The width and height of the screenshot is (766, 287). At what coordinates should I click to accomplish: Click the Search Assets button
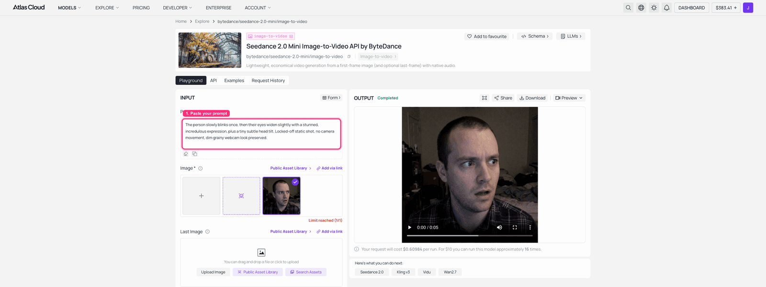click(306, 272)
